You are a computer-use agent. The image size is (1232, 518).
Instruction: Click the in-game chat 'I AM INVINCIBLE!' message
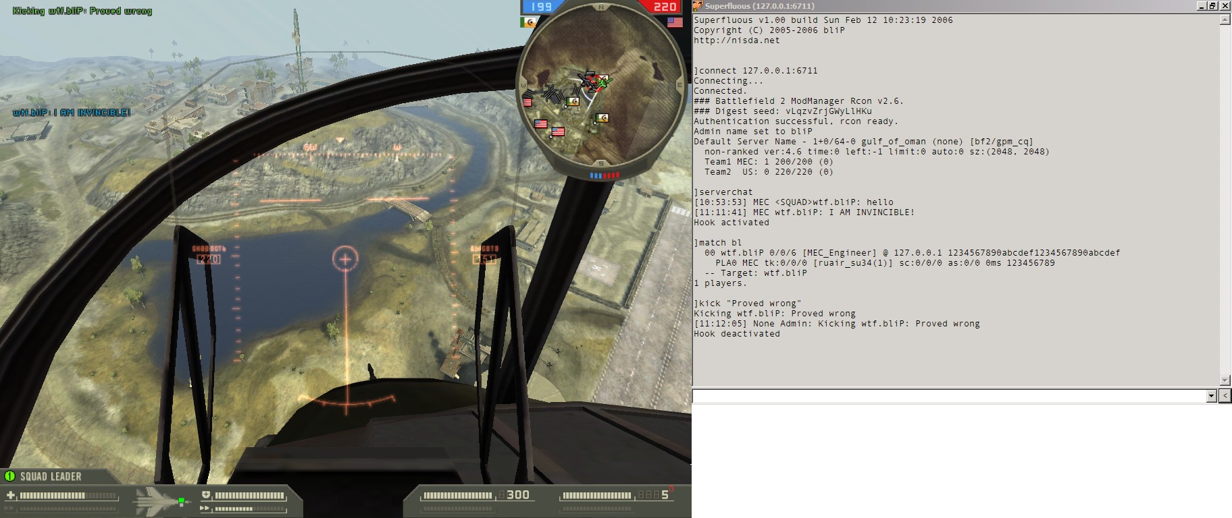[72, 113]
